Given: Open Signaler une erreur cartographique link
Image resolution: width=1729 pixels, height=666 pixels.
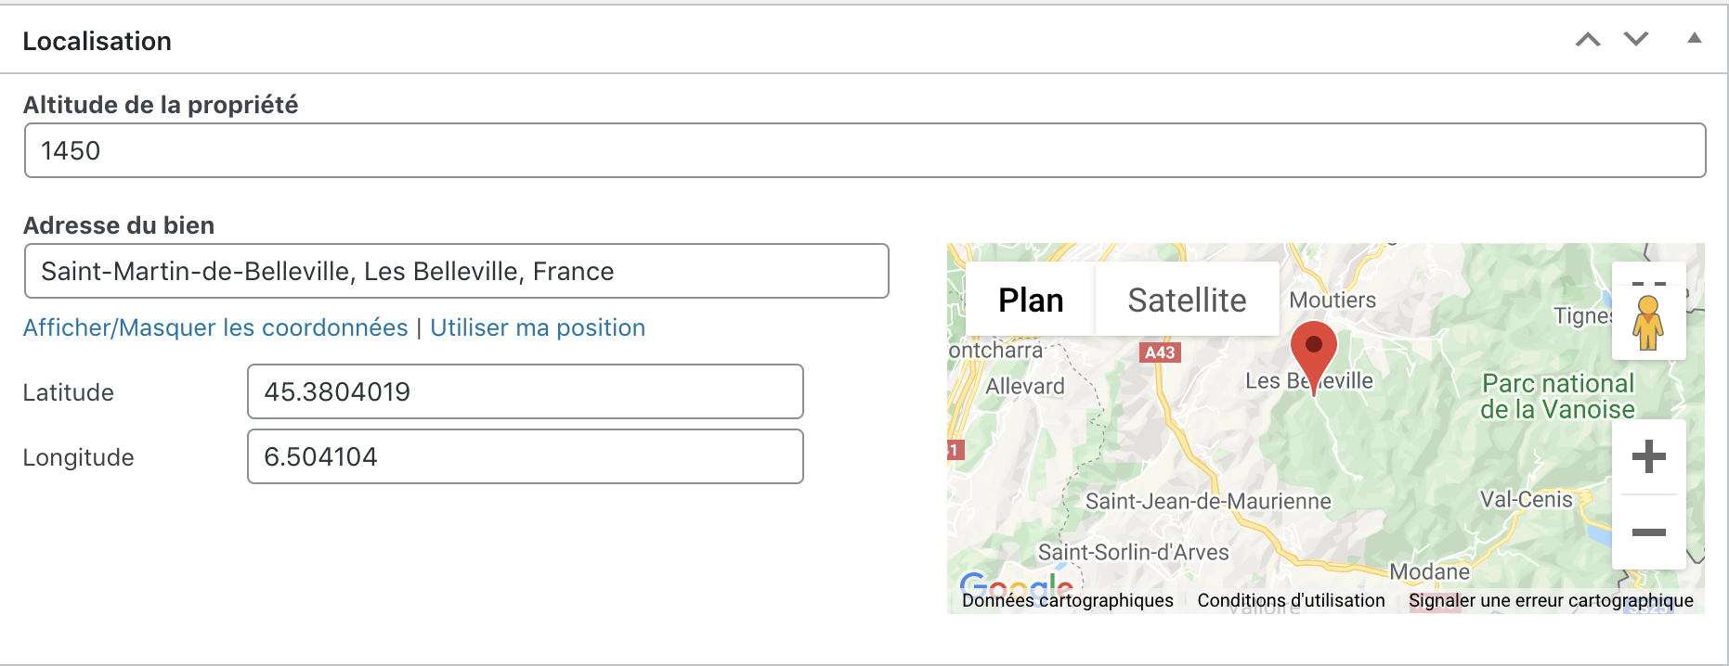Looking at the screenshot, I should (x=1551, y=600).
